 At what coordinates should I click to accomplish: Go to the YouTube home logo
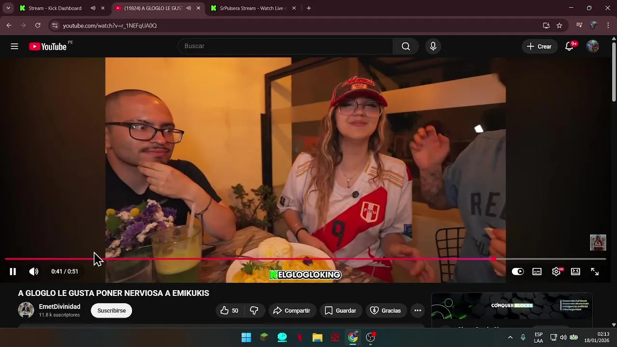(x=47, y=46)
